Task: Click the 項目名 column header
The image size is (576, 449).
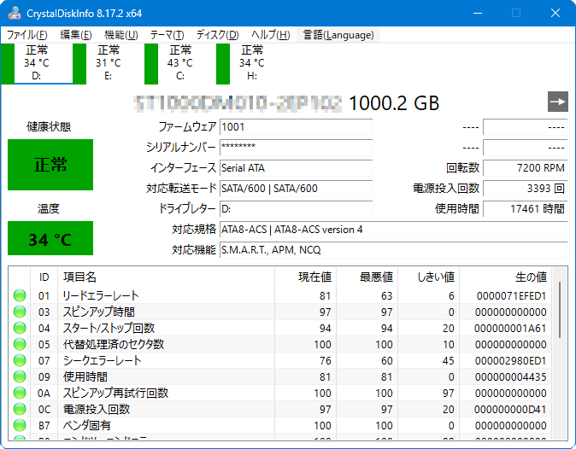Action: point(166,277)
